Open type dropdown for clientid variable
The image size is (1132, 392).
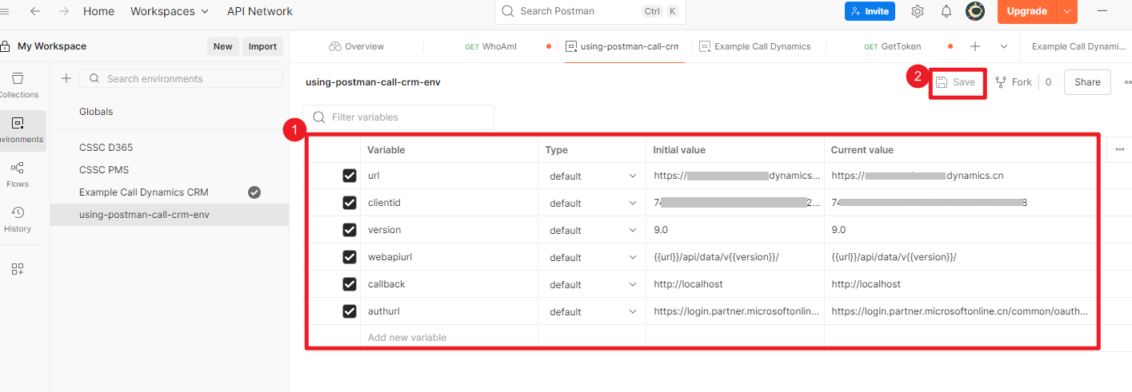pos(592,203)
